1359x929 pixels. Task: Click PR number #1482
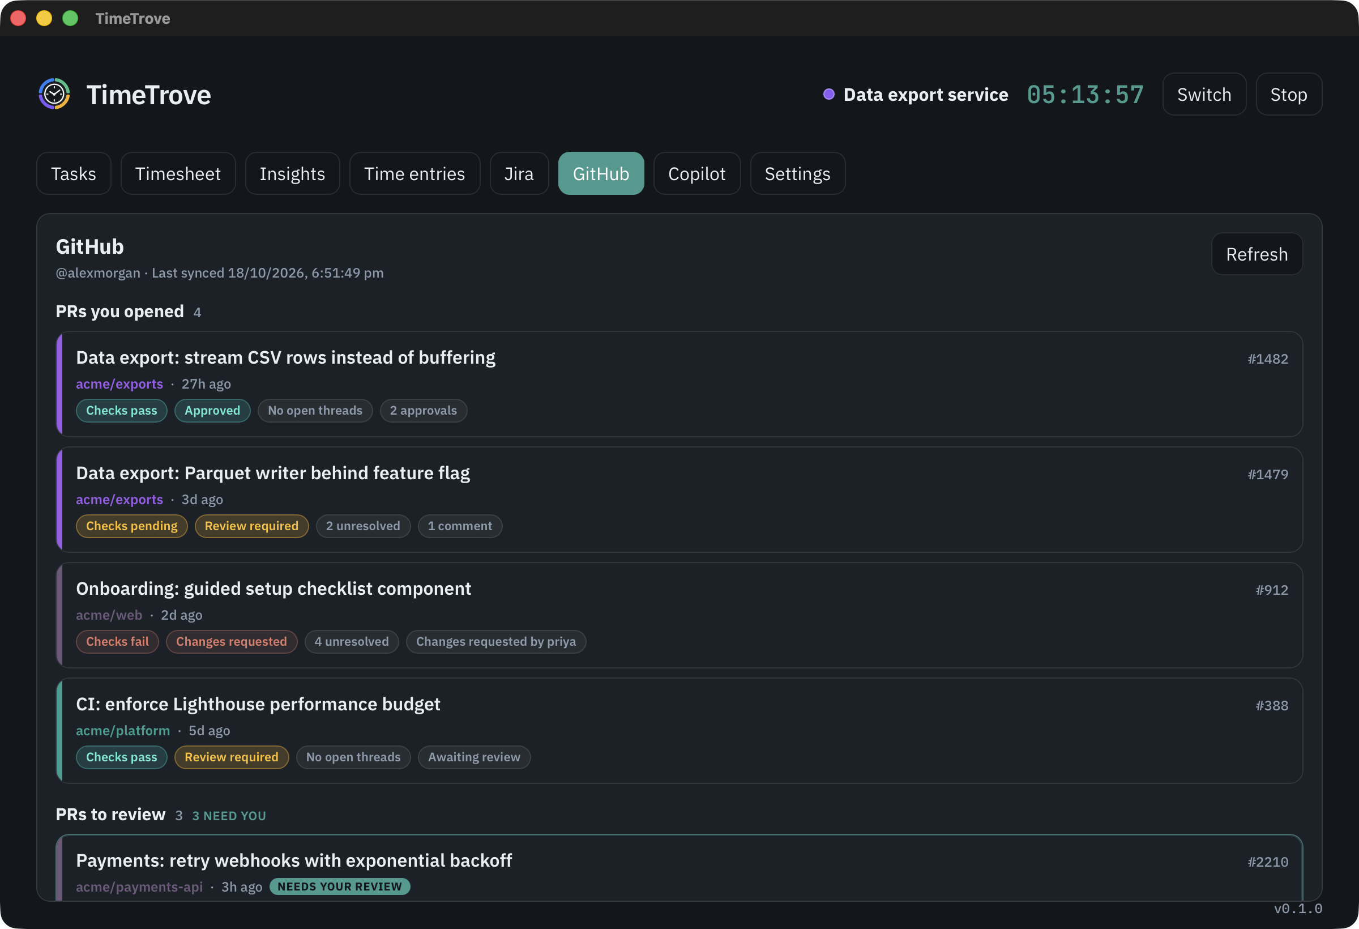[1268, 359]
